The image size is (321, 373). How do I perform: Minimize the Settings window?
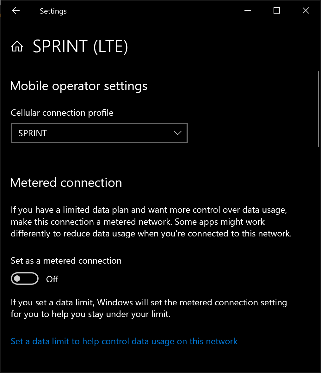[248, 11]
